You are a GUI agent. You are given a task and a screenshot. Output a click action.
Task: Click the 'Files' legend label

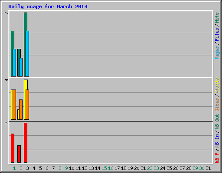click(x=217, y=35)
